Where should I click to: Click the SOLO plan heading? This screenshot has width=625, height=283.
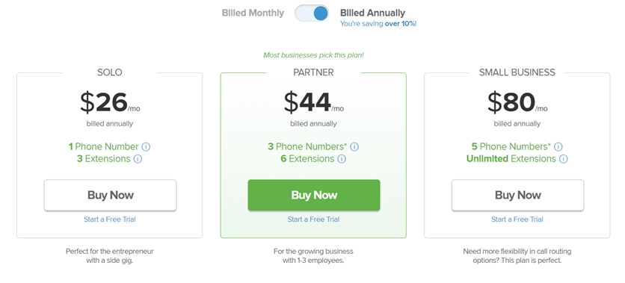point(110,72)
